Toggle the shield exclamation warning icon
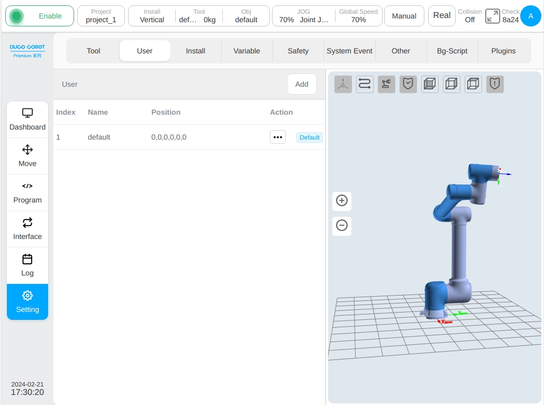 pyautogui.click(x=495, y=84)
